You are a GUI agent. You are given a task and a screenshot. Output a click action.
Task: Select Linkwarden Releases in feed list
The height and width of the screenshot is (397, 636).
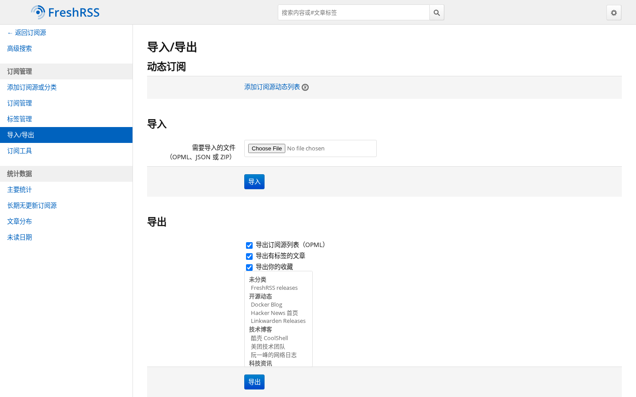pyautogui.click(x=278, y=321)
